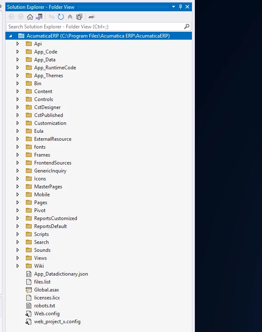Expand the Frames folder
The height and width of the screenshot is (332, 262).
point(18,155)
